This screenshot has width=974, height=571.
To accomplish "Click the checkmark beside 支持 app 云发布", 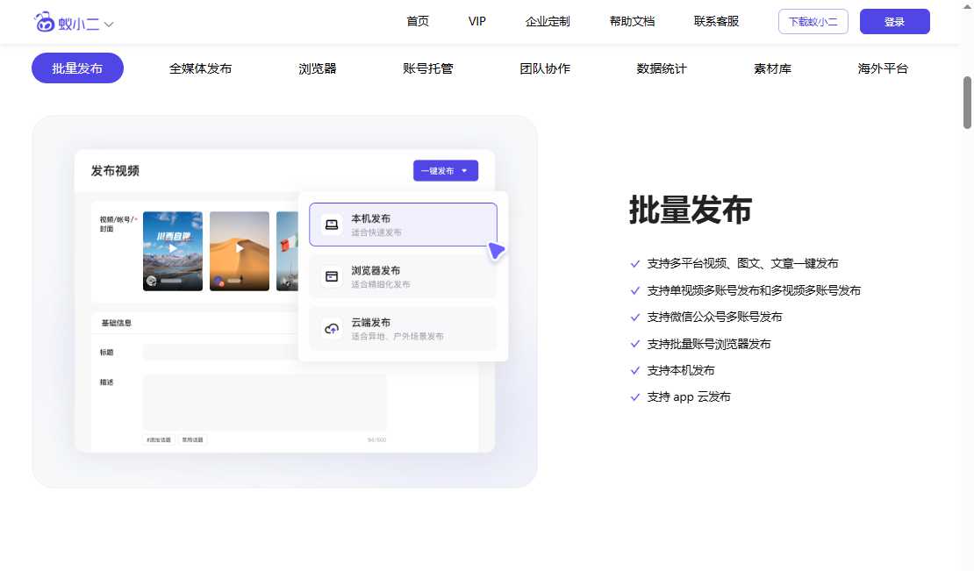I will [634, 397].
